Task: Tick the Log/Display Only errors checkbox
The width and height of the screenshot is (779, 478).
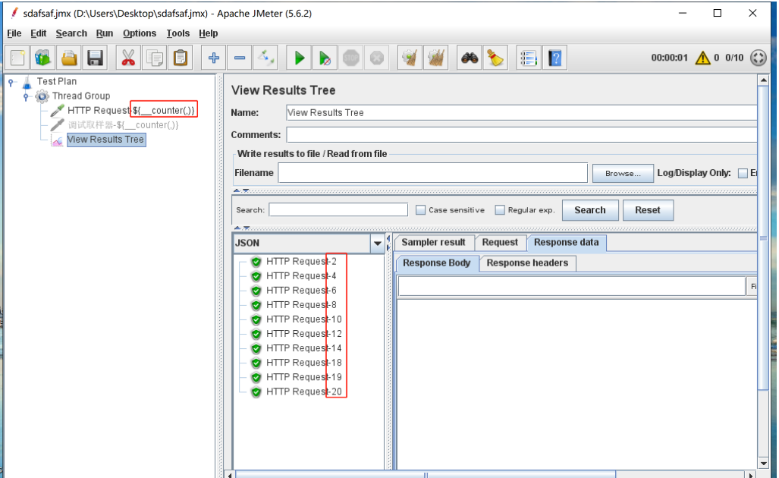Action: 743,173
